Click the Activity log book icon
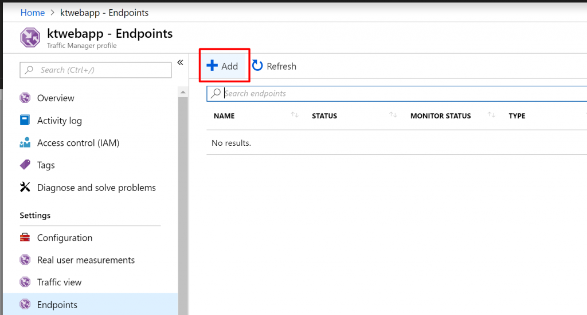587x315 pixels. pos(25,120)
